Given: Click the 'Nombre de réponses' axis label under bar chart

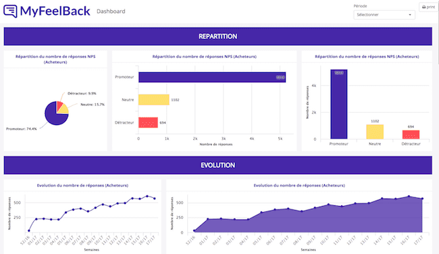Looking at the screenshot, I should click(216, 145).
